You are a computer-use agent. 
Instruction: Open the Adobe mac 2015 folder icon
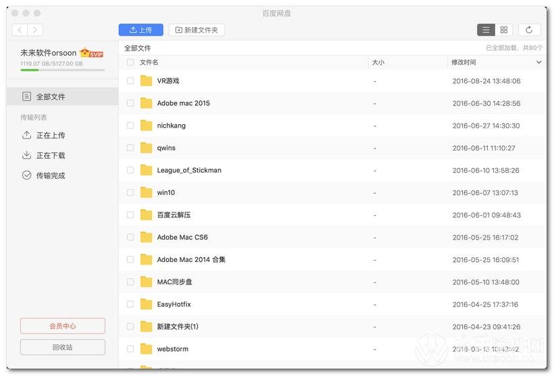tap(146, 103)
